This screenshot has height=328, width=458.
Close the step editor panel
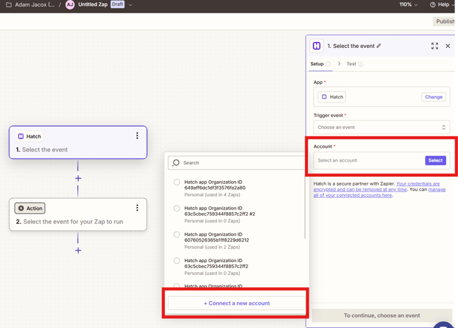[447, 46]
